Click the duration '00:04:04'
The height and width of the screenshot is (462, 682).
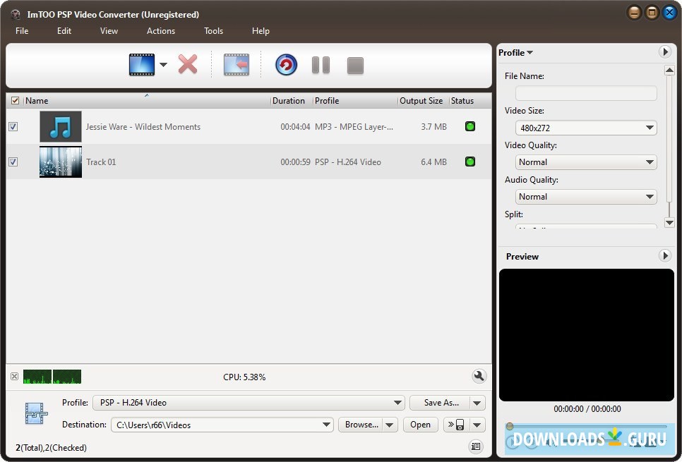coord(295,127)
